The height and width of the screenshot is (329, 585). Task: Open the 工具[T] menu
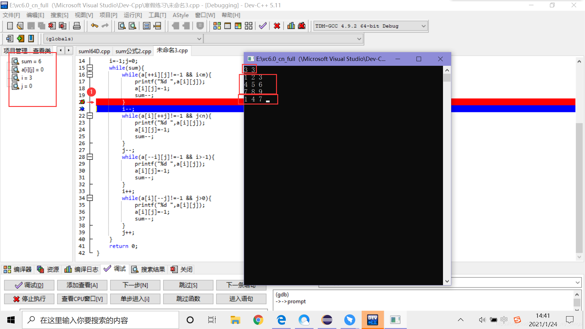[x=157, y=15]
